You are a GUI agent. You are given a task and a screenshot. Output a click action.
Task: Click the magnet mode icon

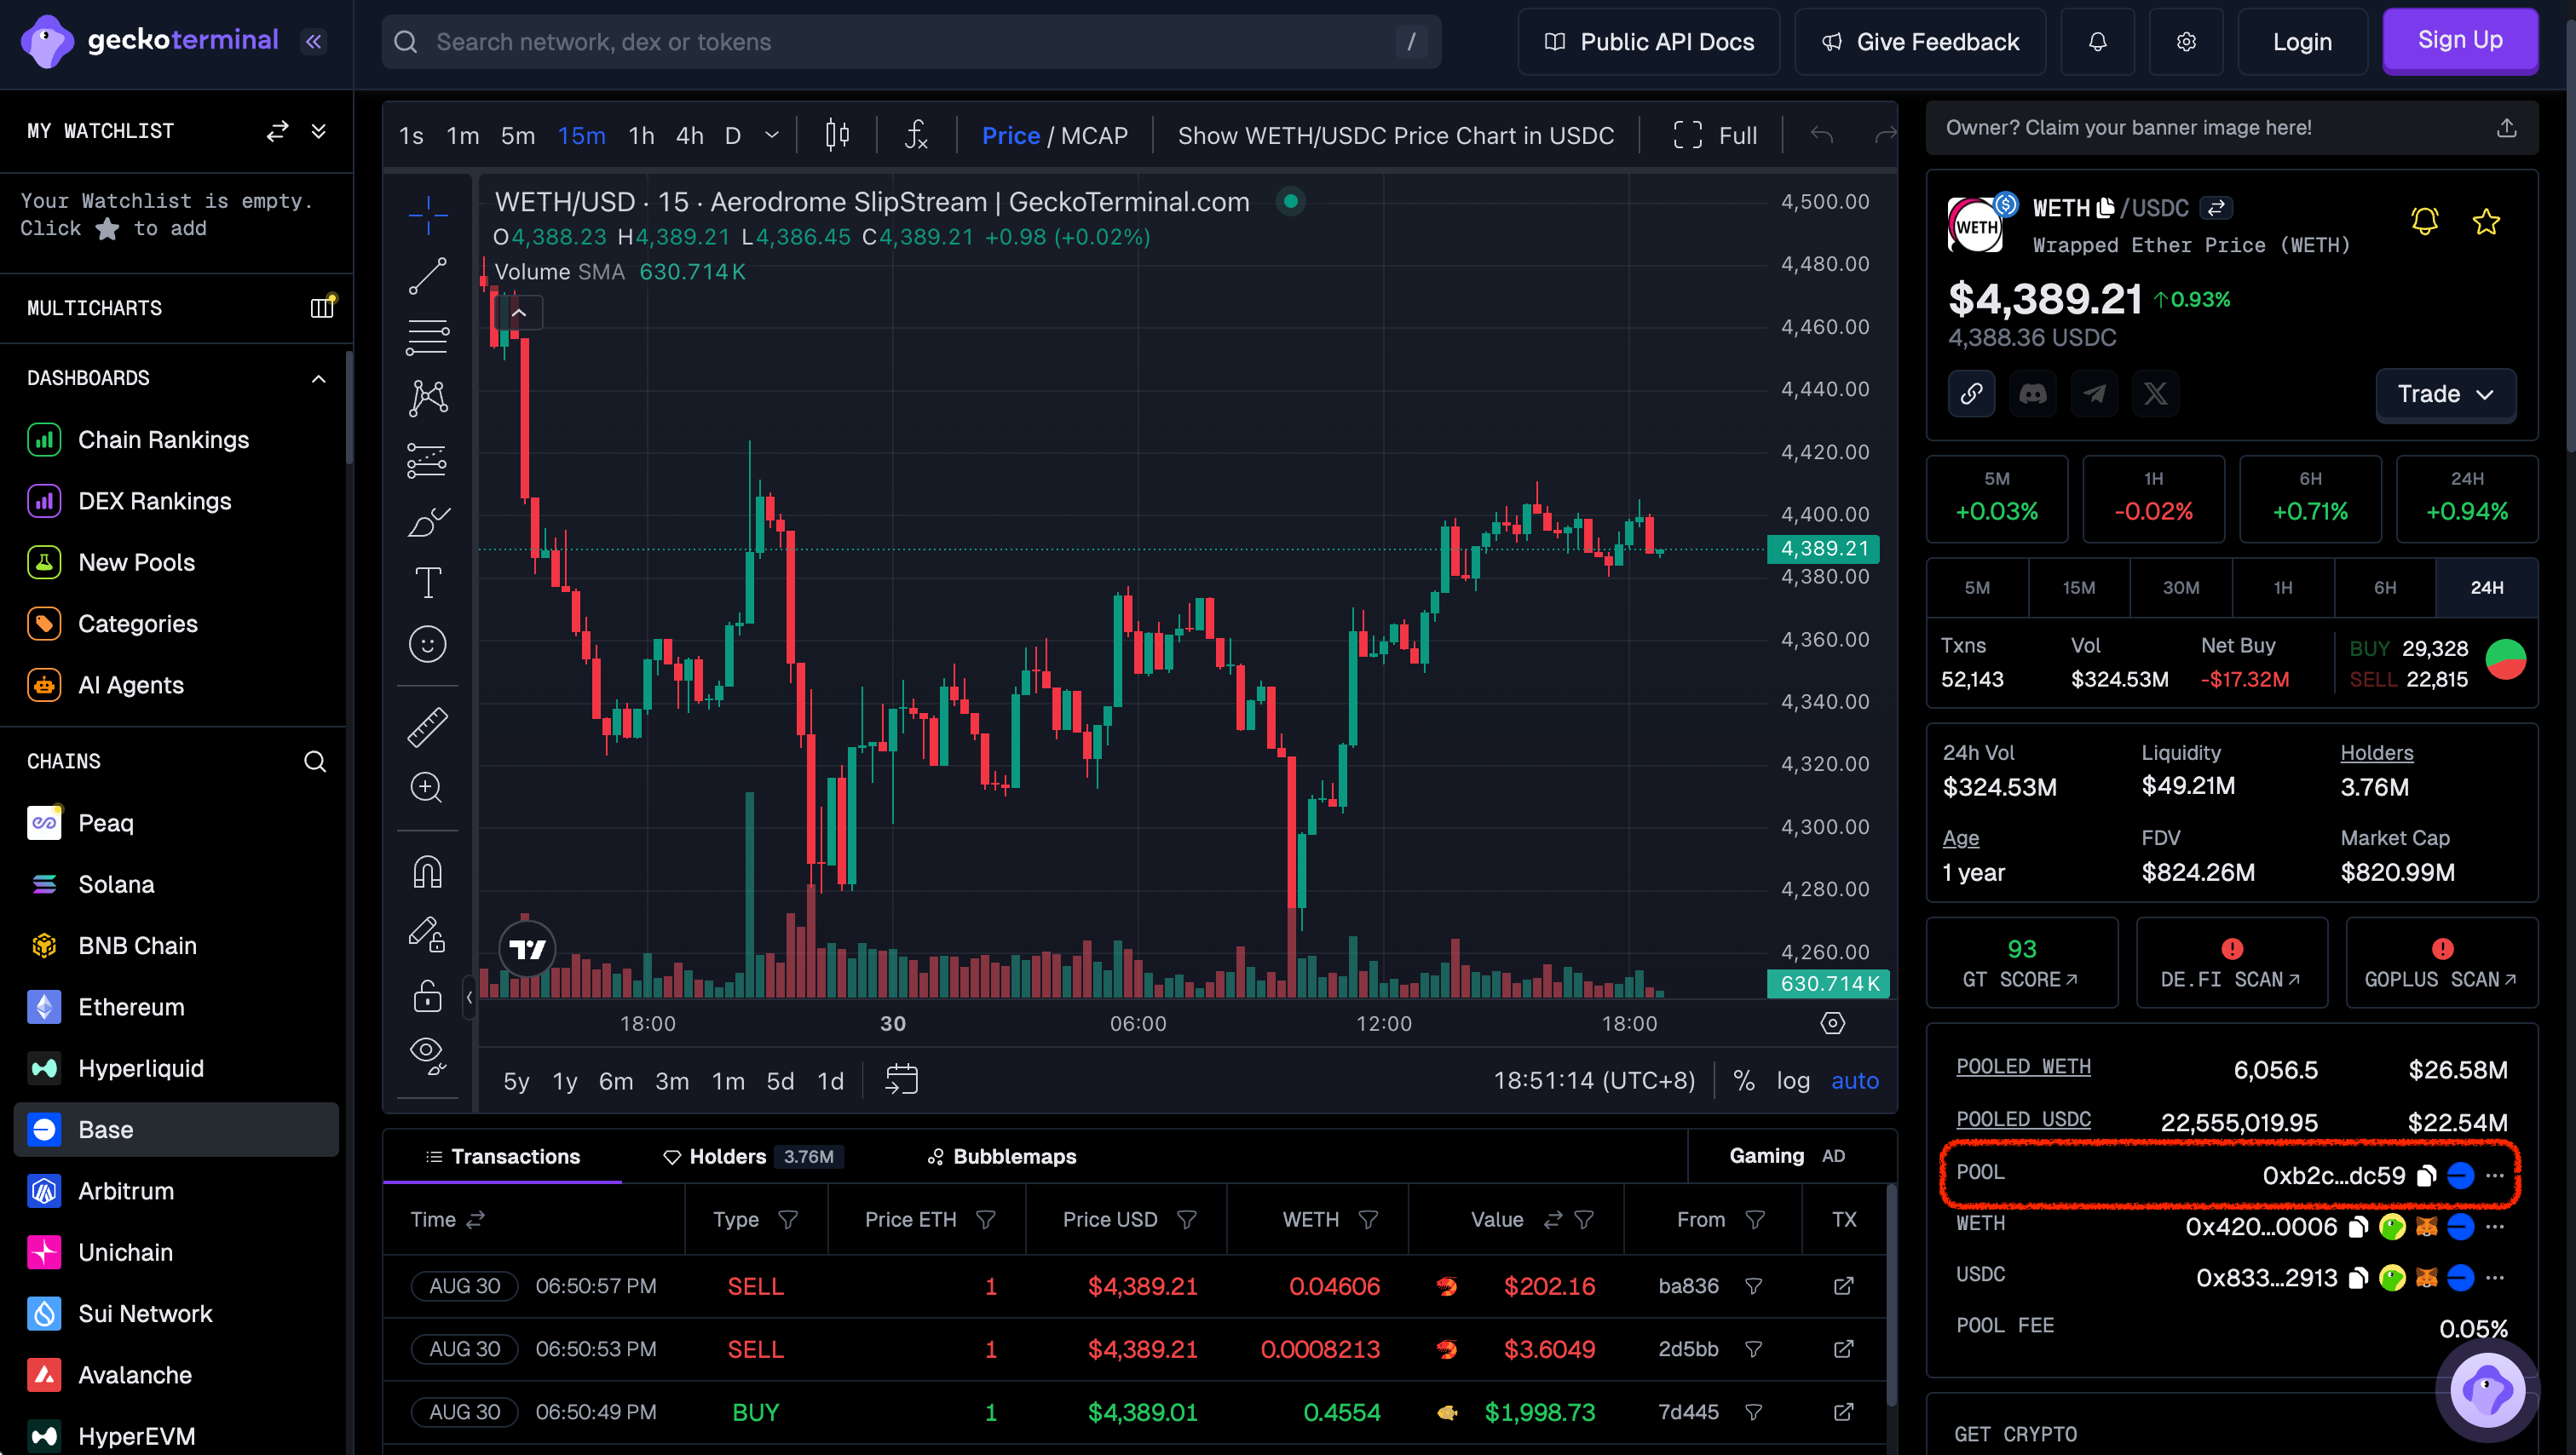click(x=427, y=872)
